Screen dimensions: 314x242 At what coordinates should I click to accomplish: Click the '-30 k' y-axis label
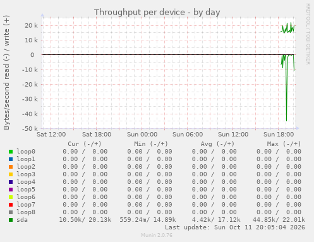point(30,99)
